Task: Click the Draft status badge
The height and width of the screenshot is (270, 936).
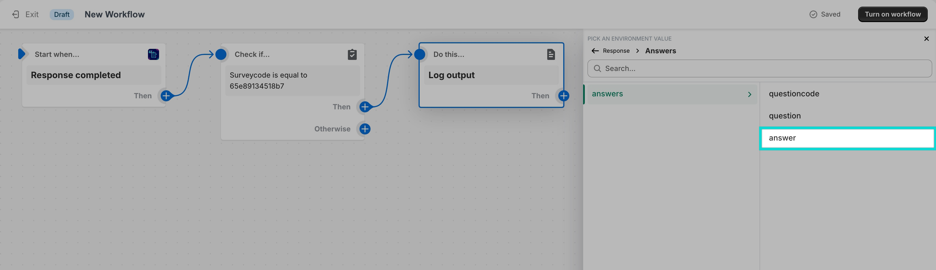Action: (x=62, y=14)
